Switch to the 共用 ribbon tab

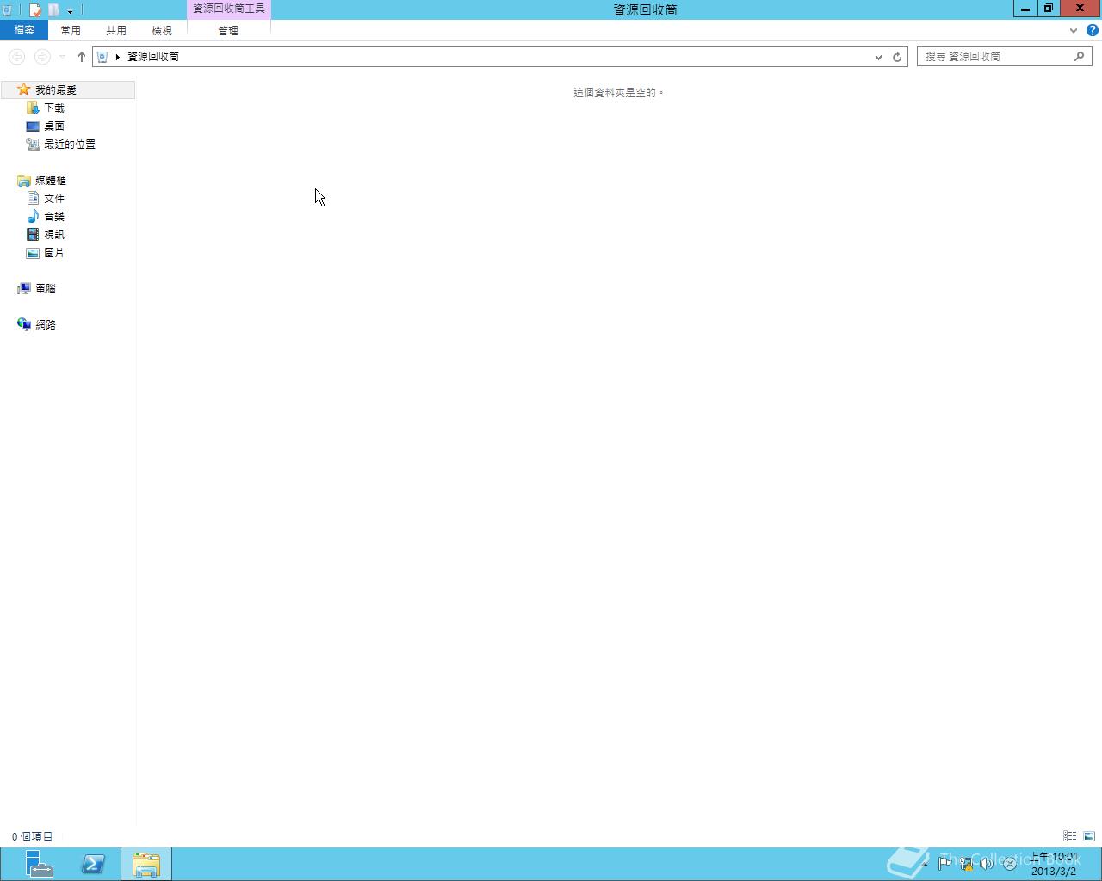point(116,30)
